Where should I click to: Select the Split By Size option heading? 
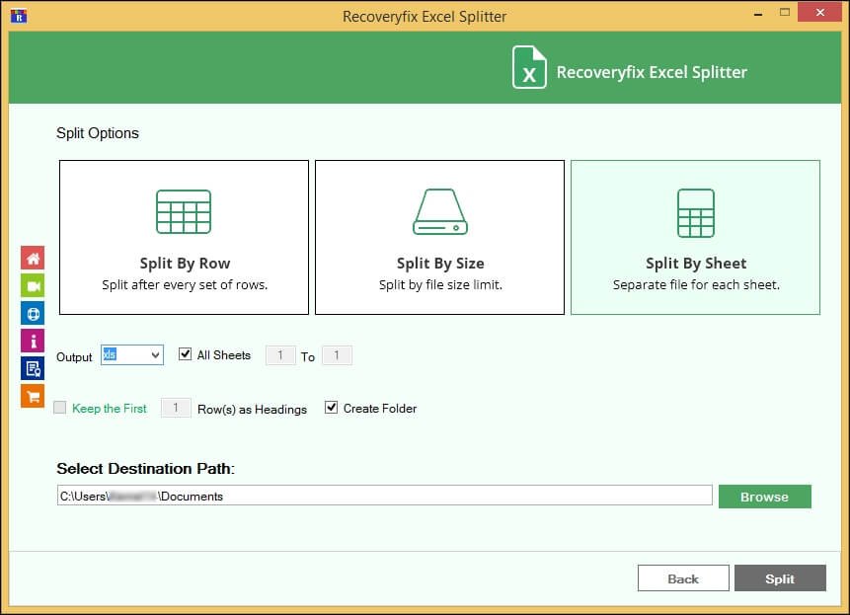(x=440, y=264)
